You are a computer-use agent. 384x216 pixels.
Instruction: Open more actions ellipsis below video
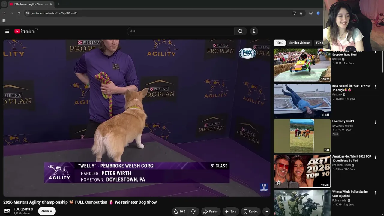click(x=266, y=211)
